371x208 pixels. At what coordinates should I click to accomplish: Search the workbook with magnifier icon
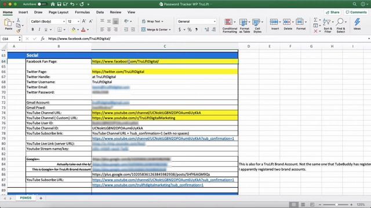point(354,4)
